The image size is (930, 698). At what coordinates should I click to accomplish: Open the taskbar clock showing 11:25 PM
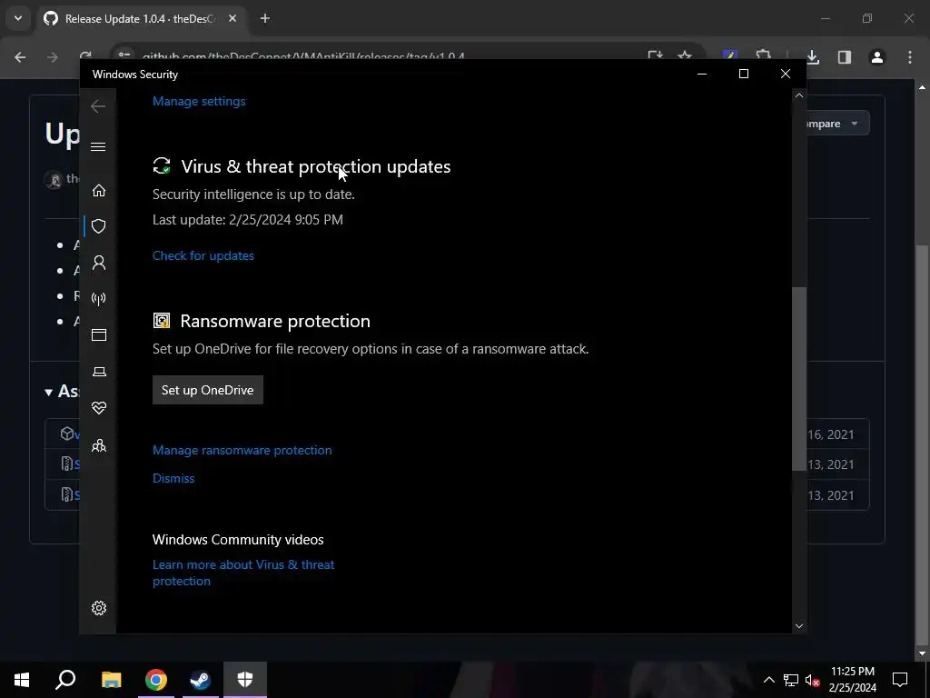point(852,680)
